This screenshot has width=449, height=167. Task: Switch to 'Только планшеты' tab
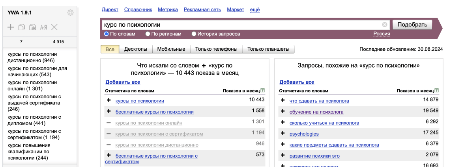coord(268,49)
